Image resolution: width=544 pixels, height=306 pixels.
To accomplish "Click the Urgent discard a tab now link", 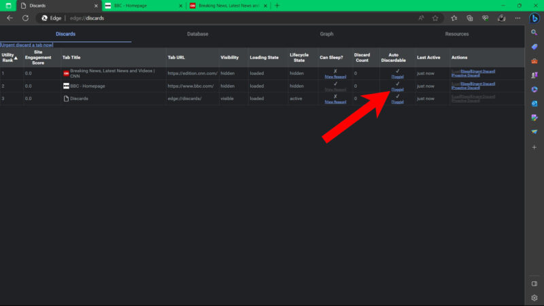I will [27, 45].
